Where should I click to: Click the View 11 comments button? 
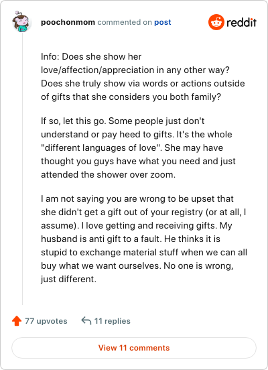point(134,348)
